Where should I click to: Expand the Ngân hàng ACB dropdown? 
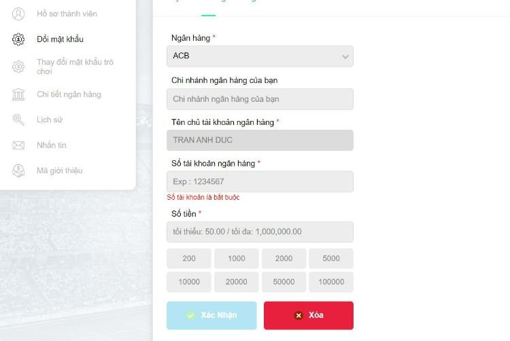(x=260, y=56)
